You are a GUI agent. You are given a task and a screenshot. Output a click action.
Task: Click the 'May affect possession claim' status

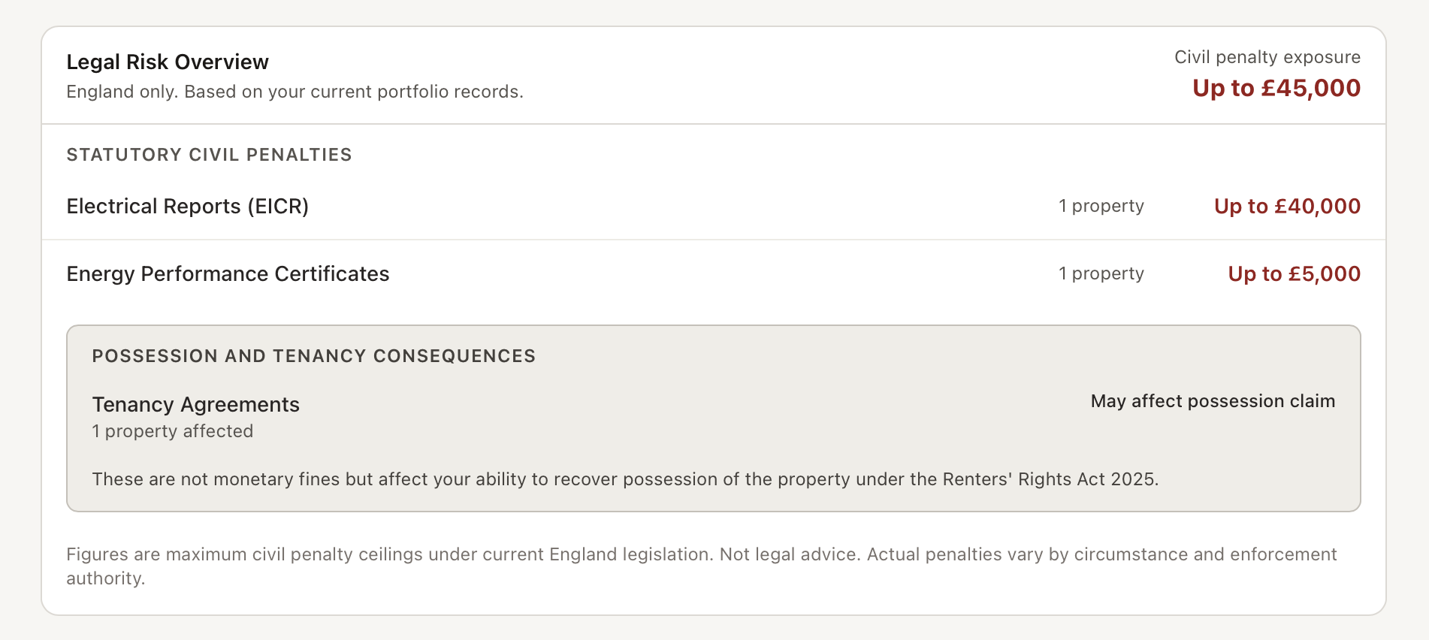point(1213,401)
